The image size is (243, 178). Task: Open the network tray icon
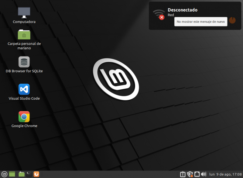coord(197,174)
